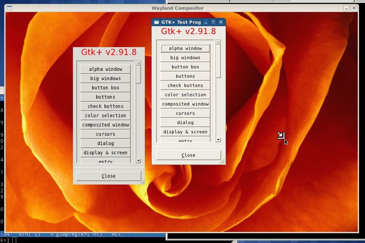Close the Wayland Compositor window
The height and width of the screenshot is (243, 365).
[x=354, y=8]
